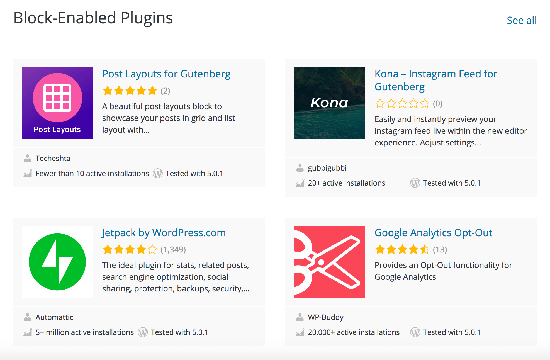This screenshot has height=360, width=550.
Task: Open Post Layouts for Gutenberg title link
Action: point(166,74)
